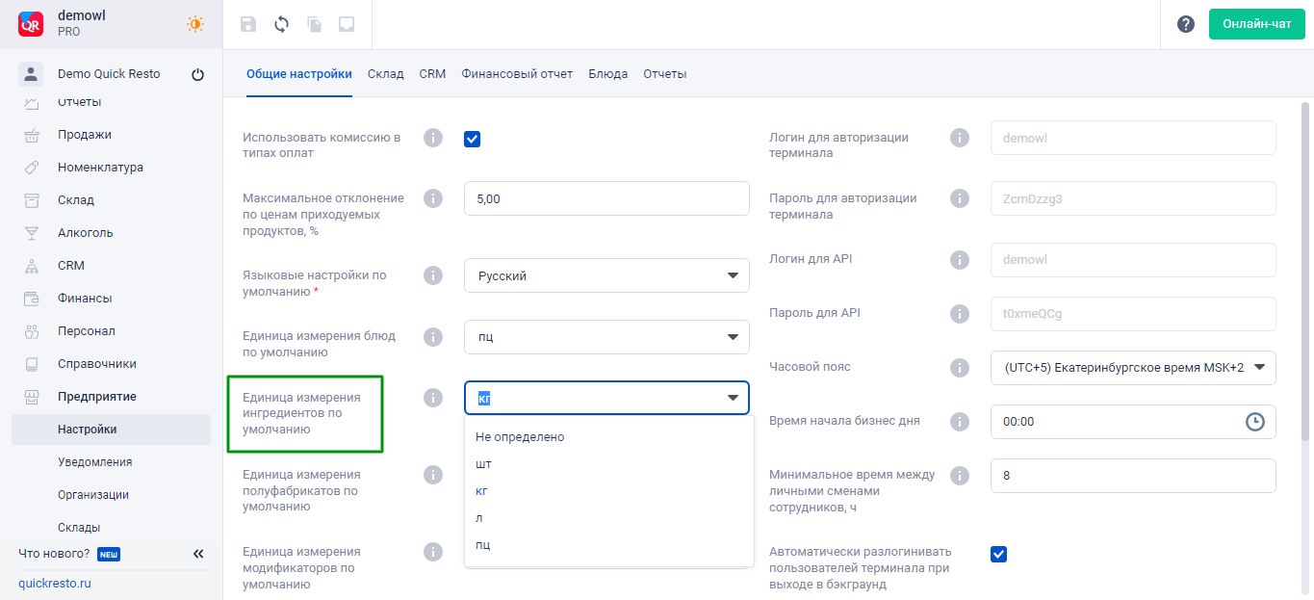The image size is (1314, 600).
Task: Open Справочники in the sidebar
Action: [97, 364]
